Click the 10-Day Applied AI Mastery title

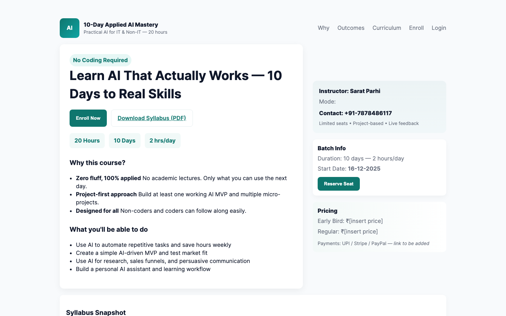point(121,25)
